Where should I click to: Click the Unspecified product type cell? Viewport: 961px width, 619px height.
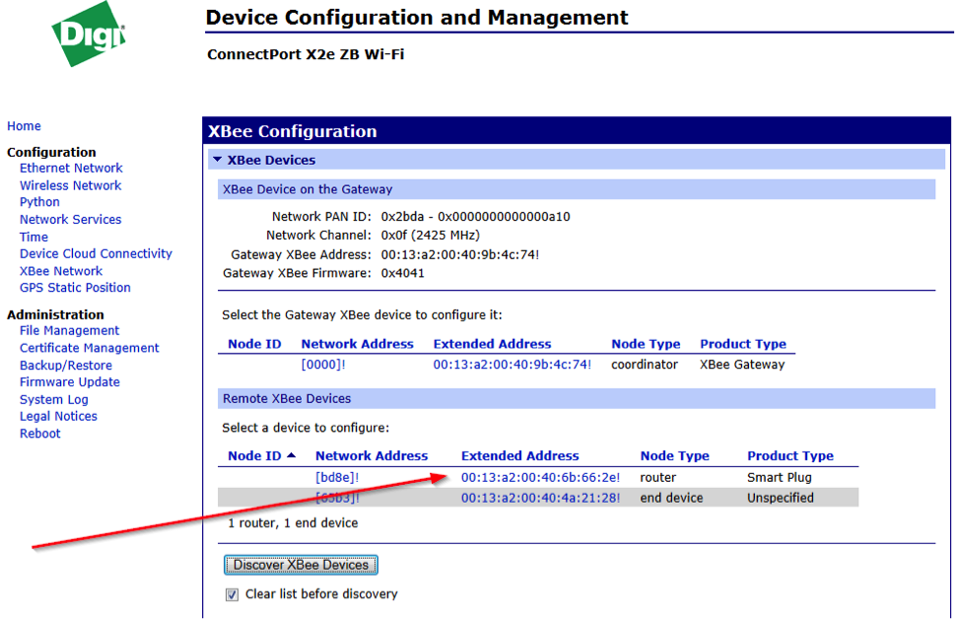tap(781, 498)
